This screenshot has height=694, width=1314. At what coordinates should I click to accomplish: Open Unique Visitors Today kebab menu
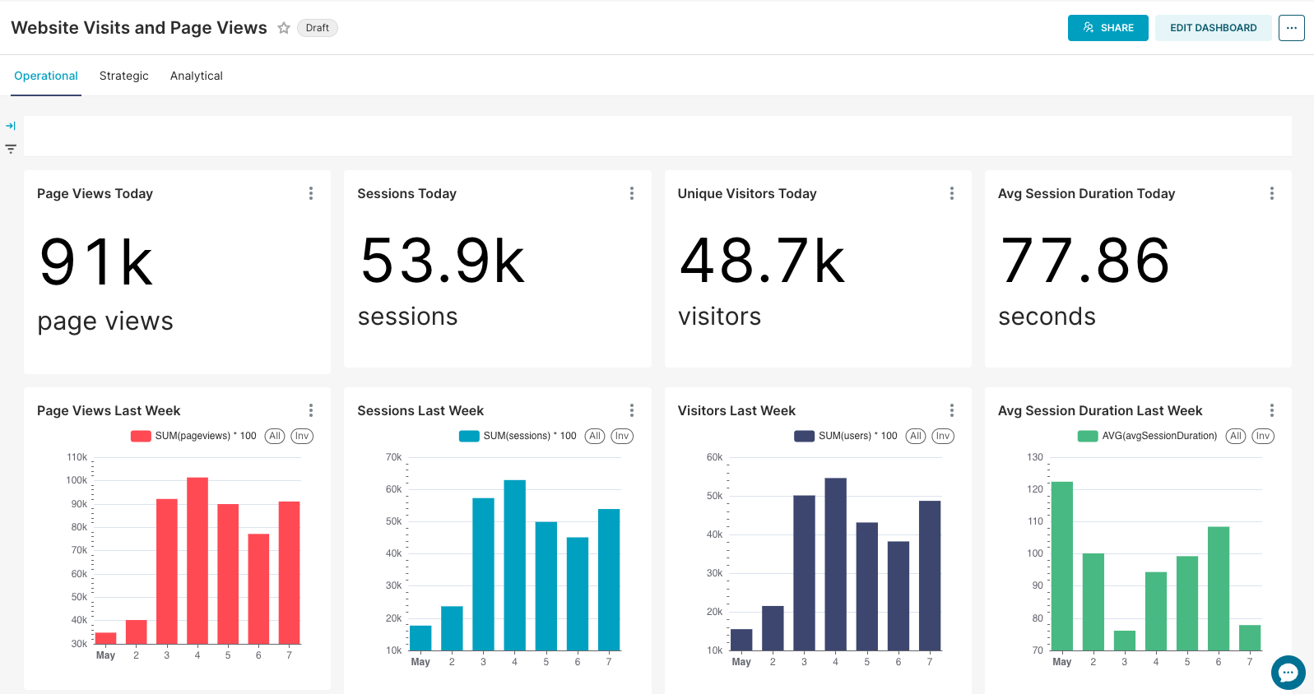(x=952, y=193)
